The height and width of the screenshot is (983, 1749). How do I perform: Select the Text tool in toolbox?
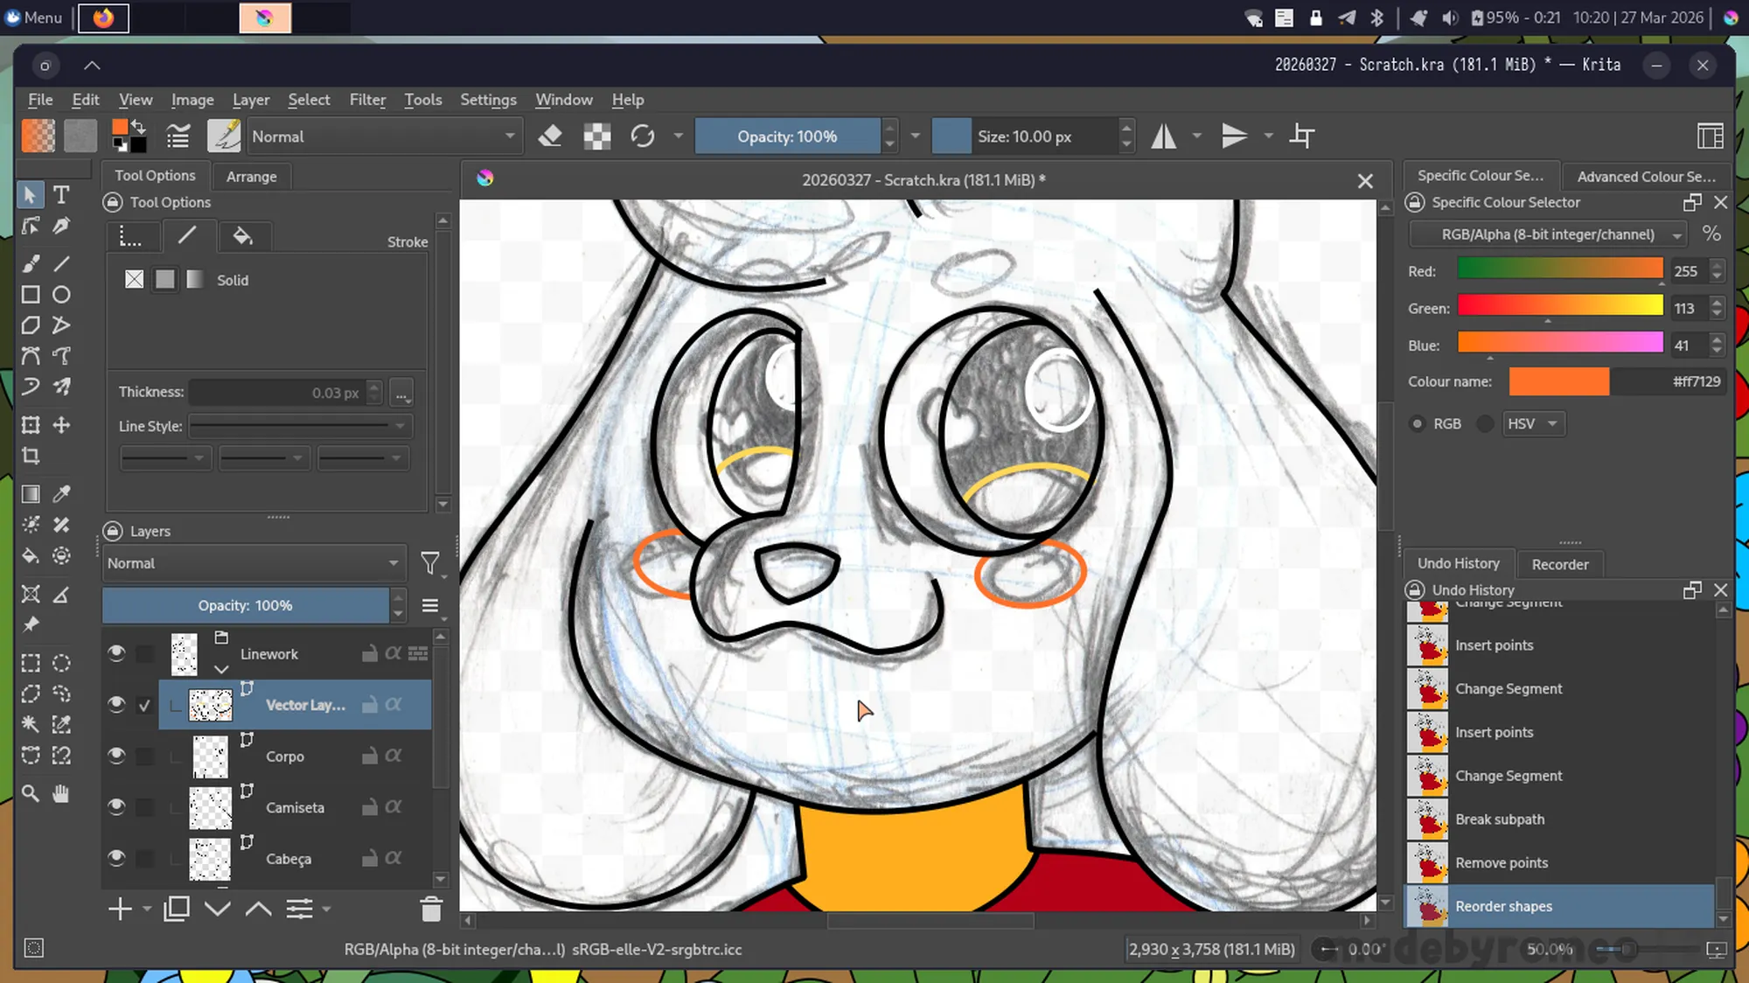(61, 194)
